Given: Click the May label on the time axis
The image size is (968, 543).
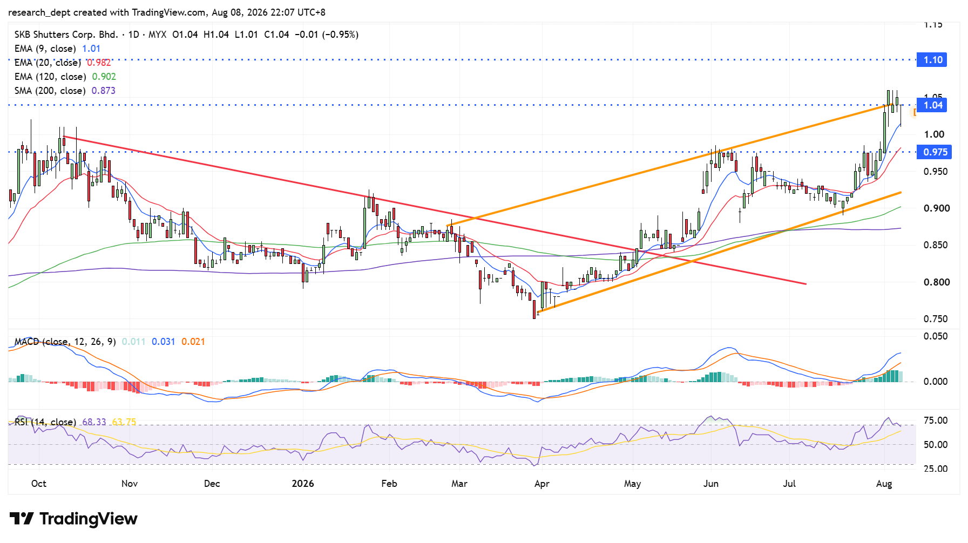Looking at the screenshot, I should click(x=633, y=484).
